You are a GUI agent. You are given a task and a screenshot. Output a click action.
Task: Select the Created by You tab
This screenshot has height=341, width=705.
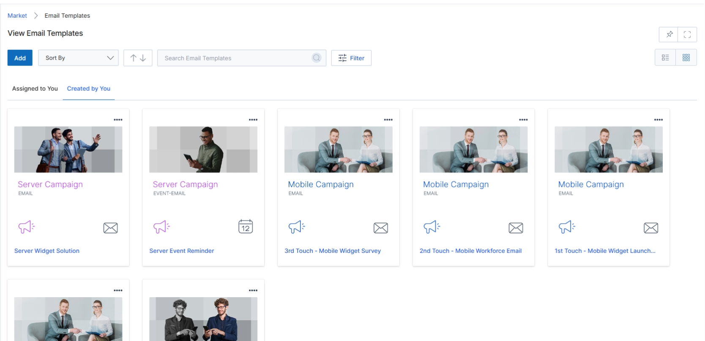click(89, 89)
